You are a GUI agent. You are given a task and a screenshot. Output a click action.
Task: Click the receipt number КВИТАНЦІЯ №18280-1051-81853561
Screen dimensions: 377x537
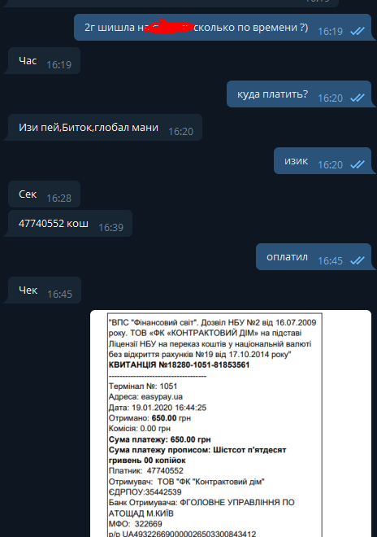[179, 365]
